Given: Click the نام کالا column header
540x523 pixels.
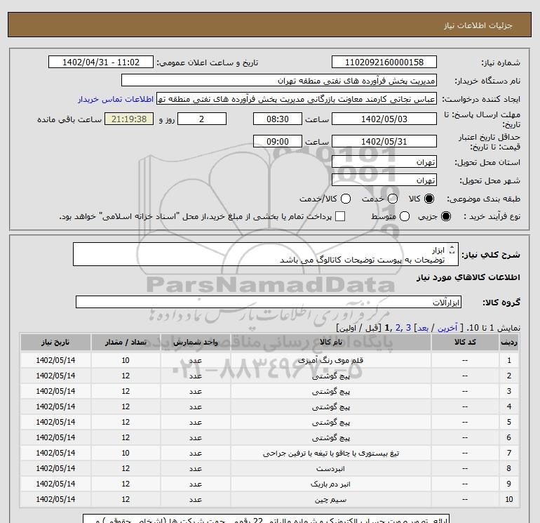Looking at the screenshot, I should point(331,343).
